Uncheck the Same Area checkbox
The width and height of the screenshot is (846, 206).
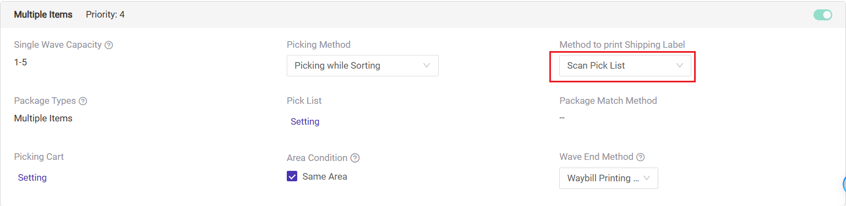pyautogui.click(x=292, y=176)
